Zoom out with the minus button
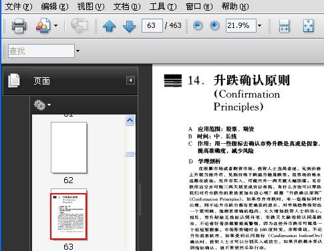The image size is (324, 251). click(x=198, y=25)
